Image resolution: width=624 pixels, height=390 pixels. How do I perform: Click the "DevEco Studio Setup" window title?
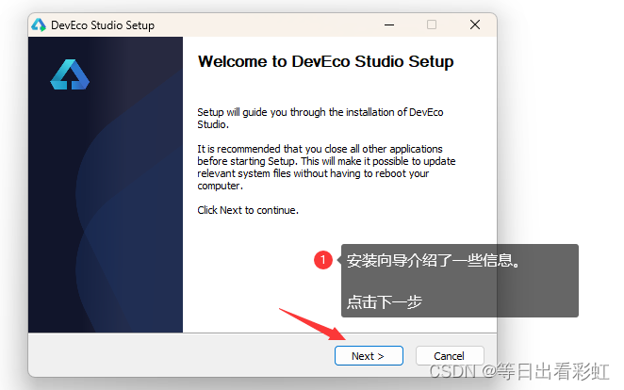[103, 25]
